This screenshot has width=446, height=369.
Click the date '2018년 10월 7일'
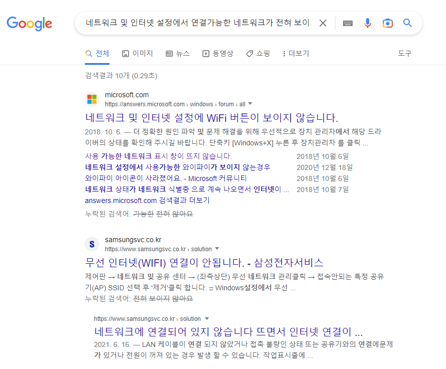[322, 190]
